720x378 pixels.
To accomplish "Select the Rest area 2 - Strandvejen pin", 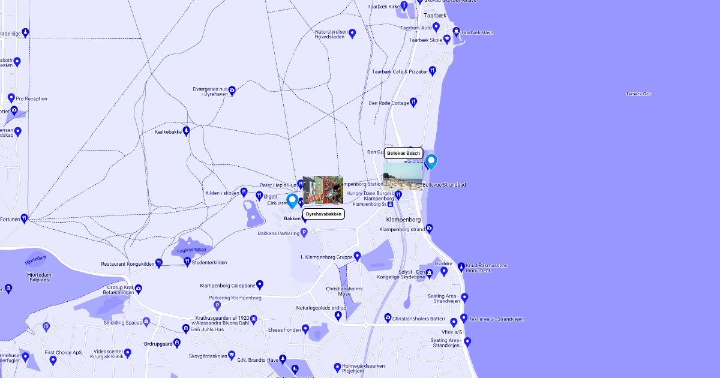I will point(464,318).
